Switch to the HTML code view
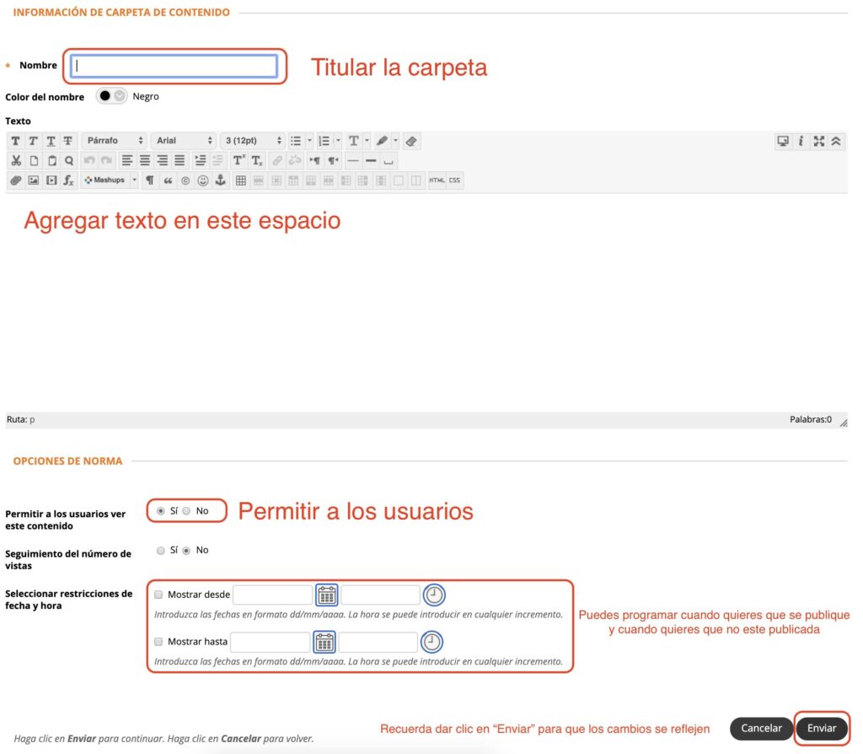The width and height of the screenshot is (863, 754). click(x=437, y=180)
